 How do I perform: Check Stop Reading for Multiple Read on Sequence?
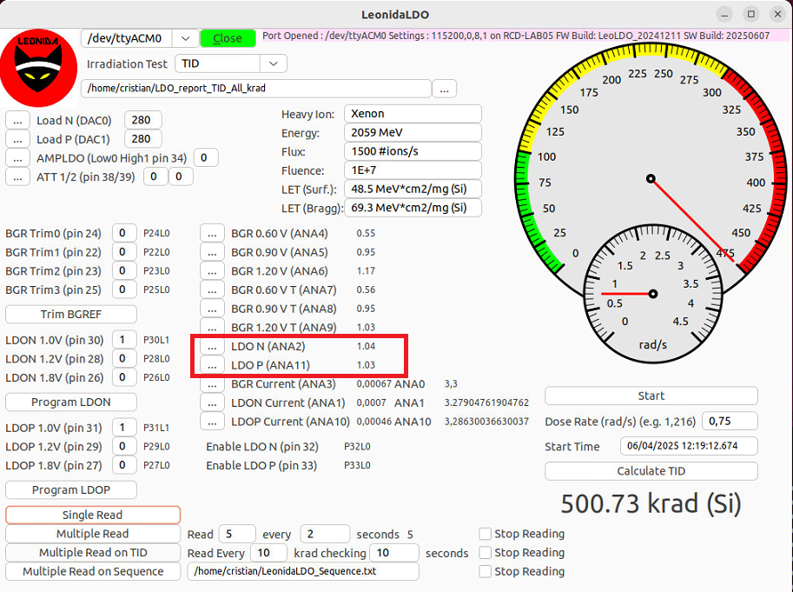tap(485, 571)
